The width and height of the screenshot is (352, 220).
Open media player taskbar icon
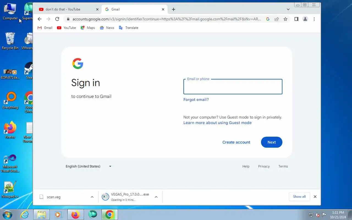58,215
